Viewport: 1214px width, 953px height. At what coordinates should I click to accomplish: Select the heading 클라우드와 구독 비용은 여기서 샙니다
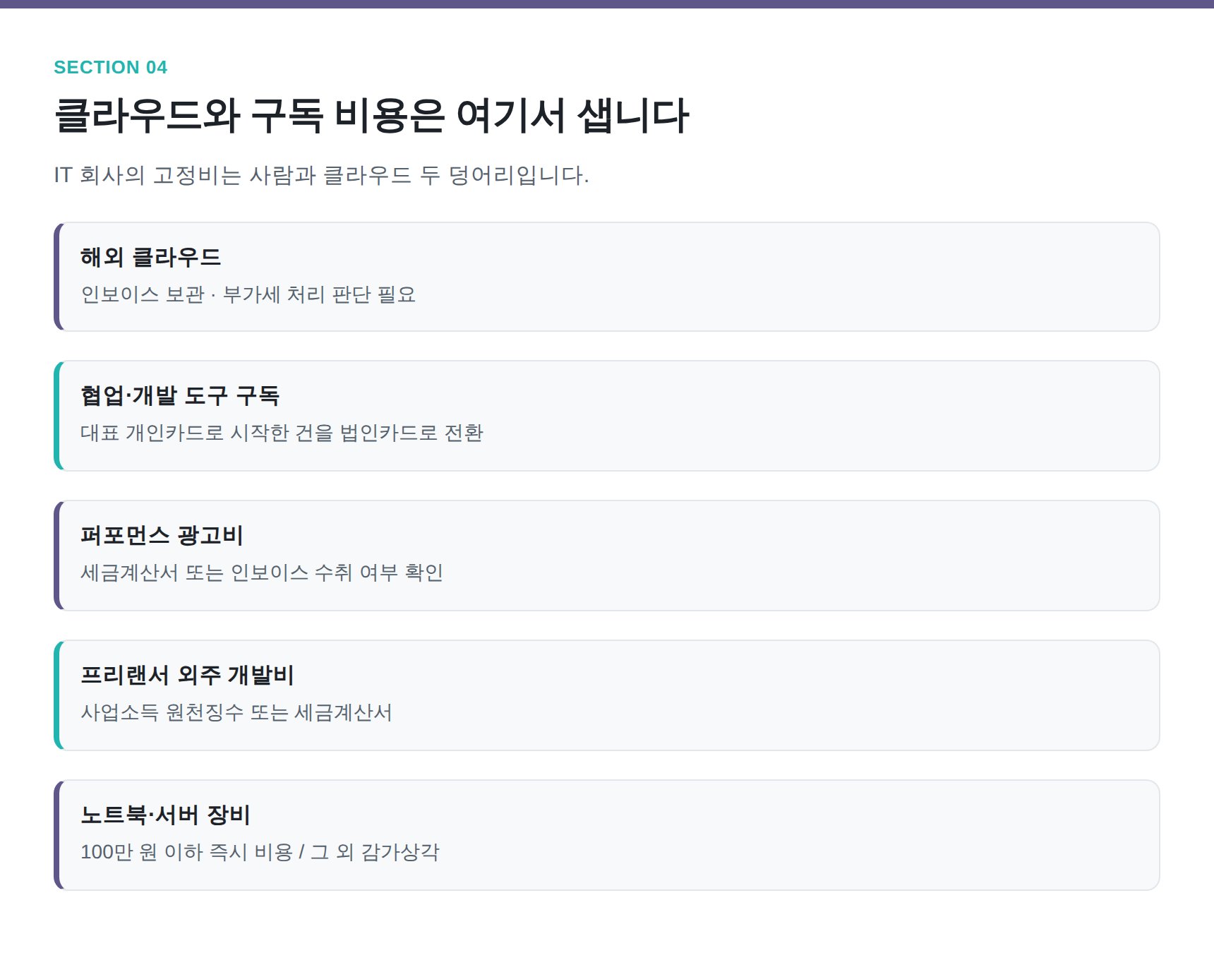[371, 116]
